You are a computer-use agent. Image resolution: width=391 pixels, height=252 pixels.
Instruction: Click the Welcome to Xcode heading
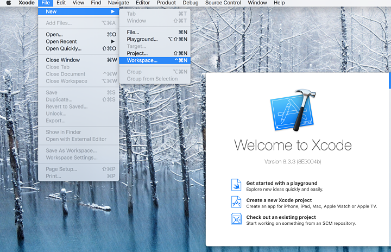(x=293, y=145)
